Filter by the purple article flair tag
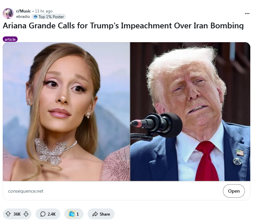 pos(10,39)
